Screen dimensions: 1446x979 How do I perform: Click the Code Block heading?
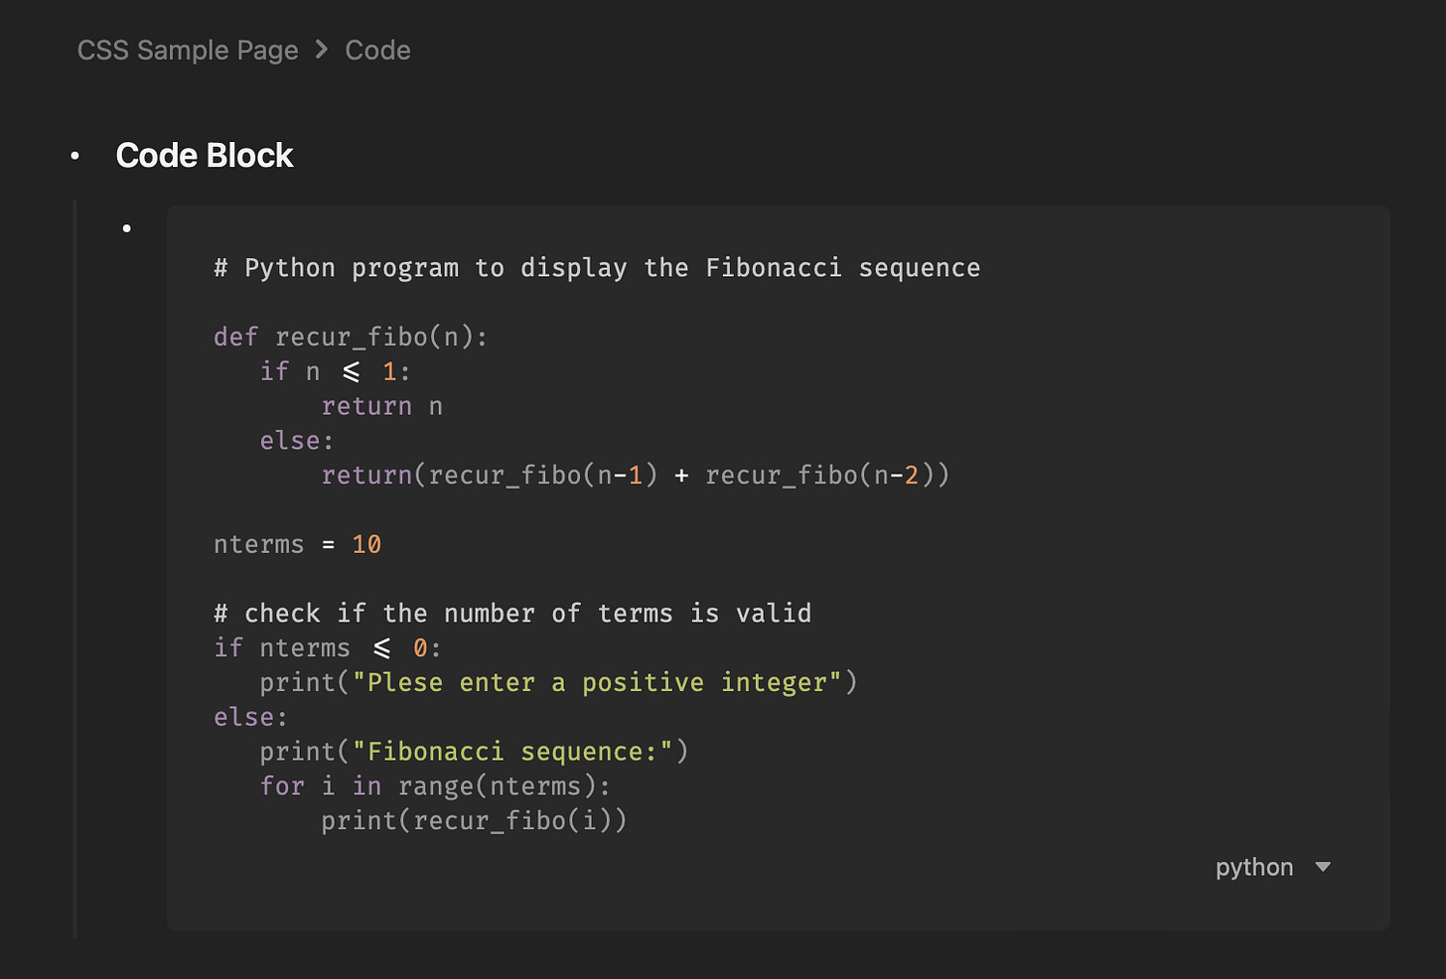(x=205, y=156)
